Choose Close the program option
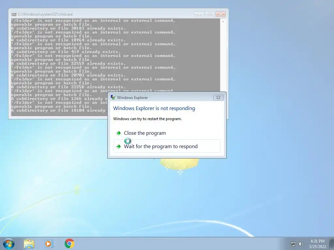The width and height of the screenshot is (334, 250). (167, 133)
